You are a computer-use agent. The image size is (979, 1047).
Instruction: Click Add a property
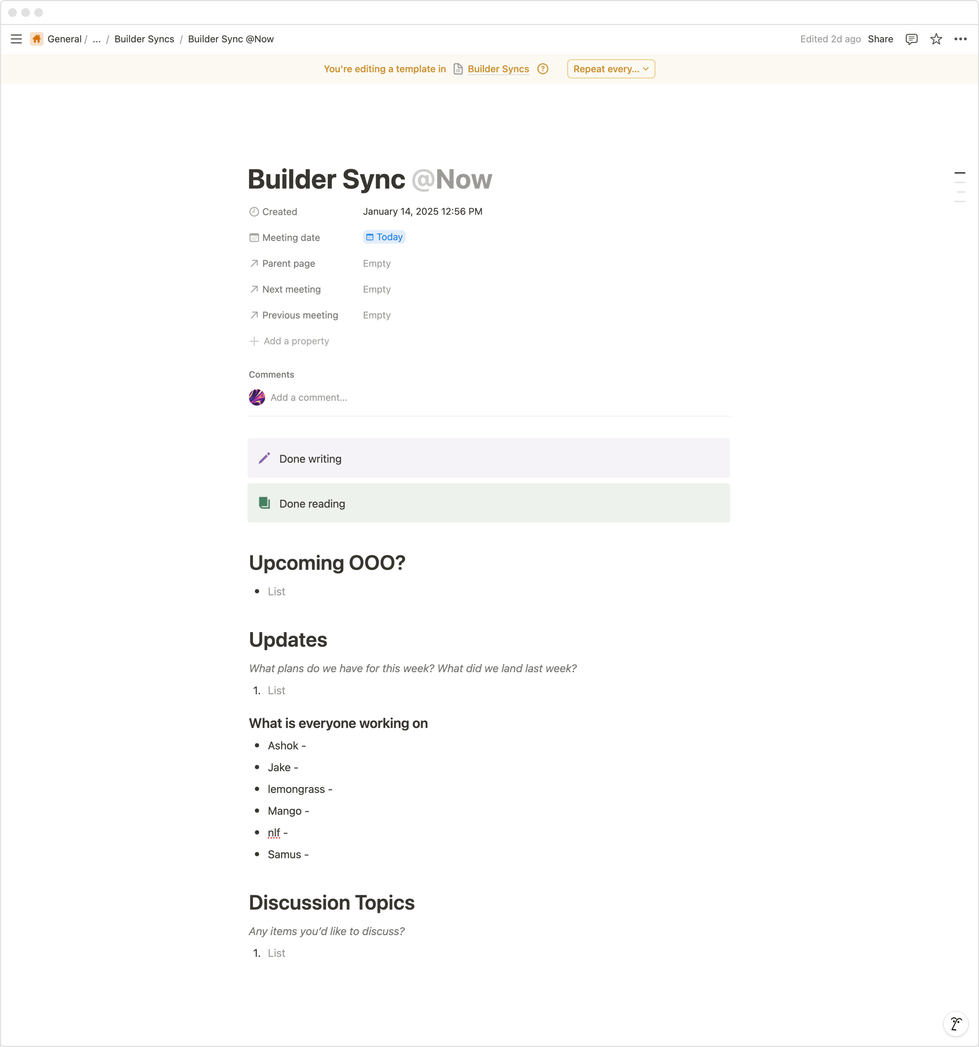click(x=296, y=341)
